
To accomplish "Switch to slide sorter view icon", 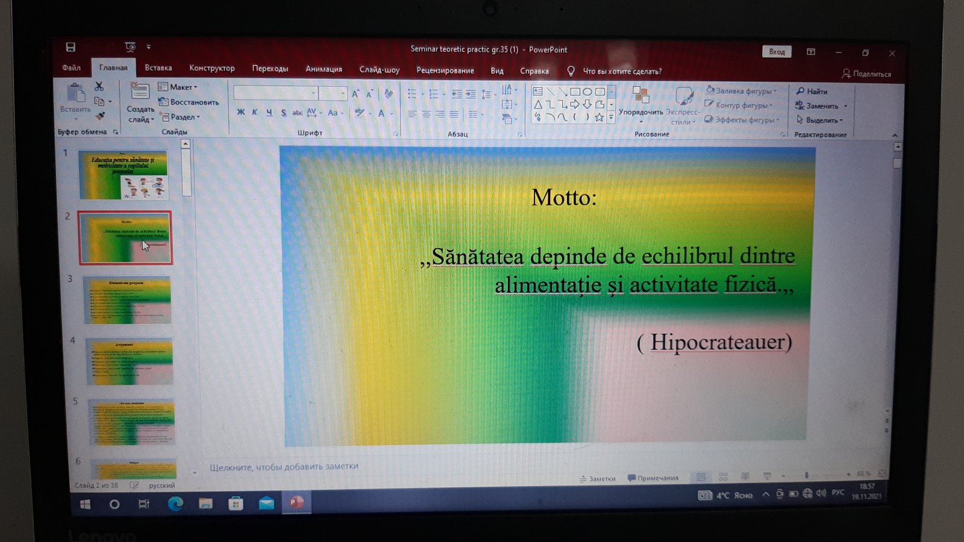I will pos(723,476).
